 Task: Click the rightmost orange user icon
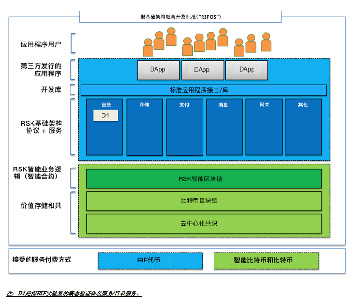pyautogui.click(x=266, y=42)
